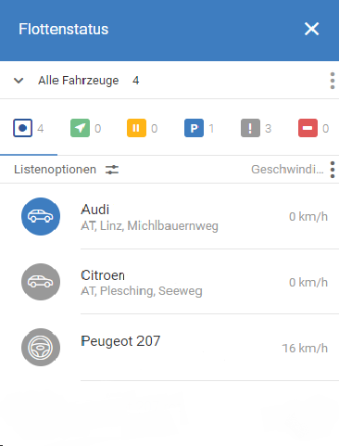This screenshot has height=446, width=339.
Task: Click the Peugeot 207 steering wheel icon
Action: [41, 348]
